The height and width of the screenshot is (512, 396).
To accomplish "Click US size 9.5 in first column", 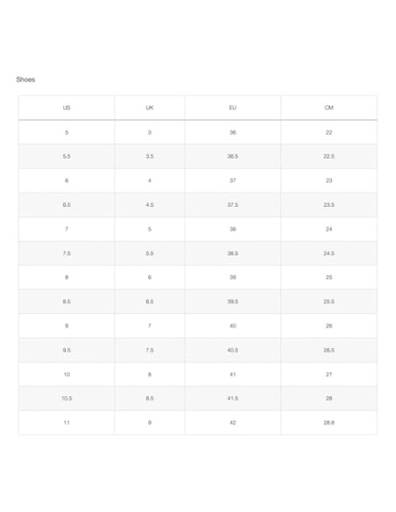I will click(x=67, y=350).
